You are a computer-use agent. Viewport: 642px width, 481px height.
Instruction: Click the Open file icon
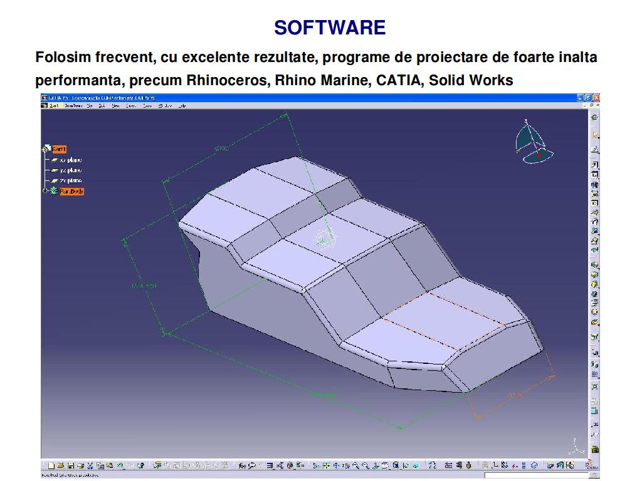click(x=61, y=465)
